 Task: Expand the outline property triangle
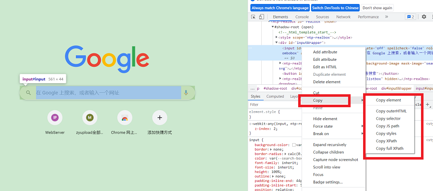click(x=273, y=176)
